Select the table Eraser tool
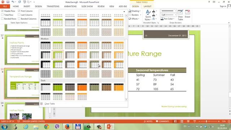Image resolution: width=231 pixels, height=130 pixels. click(x=187, y=14)
